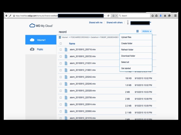Reload the page with the refresh icon
Screen dimensions: 181x135
108,16
